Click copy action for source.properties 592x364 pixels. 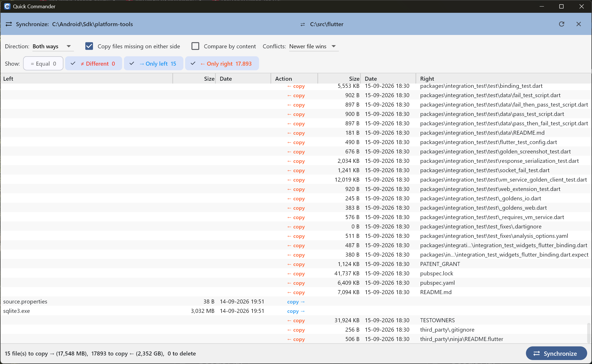296,302
